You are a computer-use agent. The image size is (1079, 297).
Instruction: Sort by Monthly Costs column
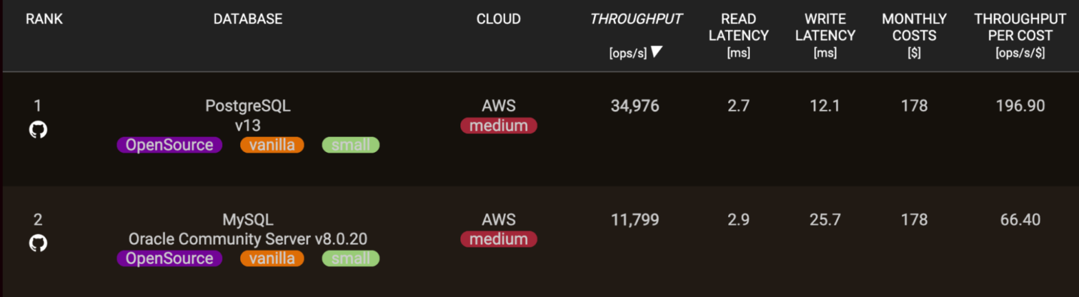[914, 27]
